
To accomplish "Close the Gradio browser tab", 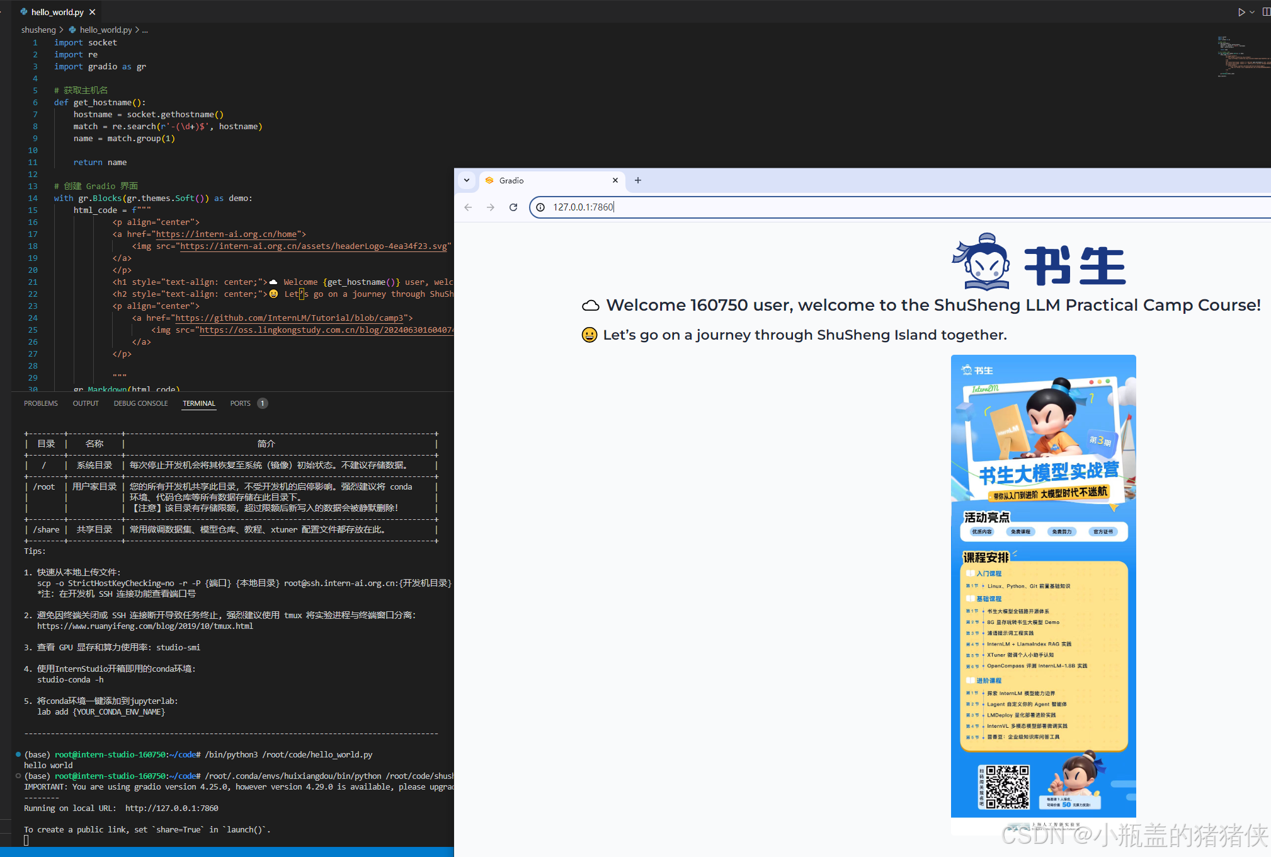I will (x=615, y=180).
